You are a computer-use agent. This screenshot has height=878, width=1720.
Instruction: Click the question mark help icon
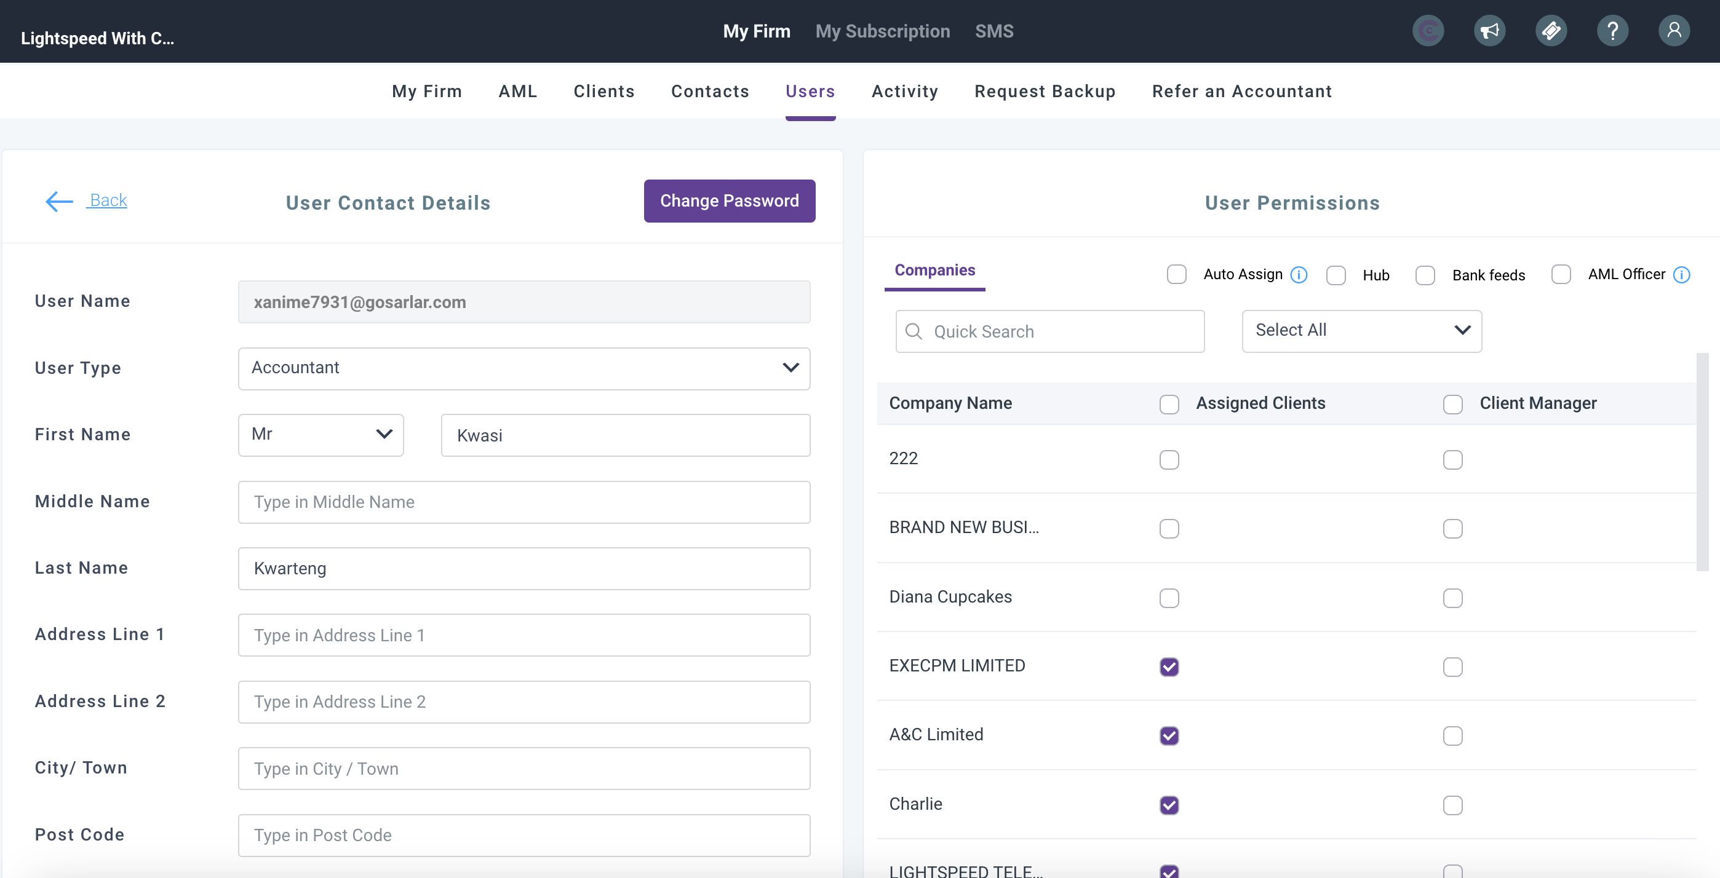coord(1612,31)
